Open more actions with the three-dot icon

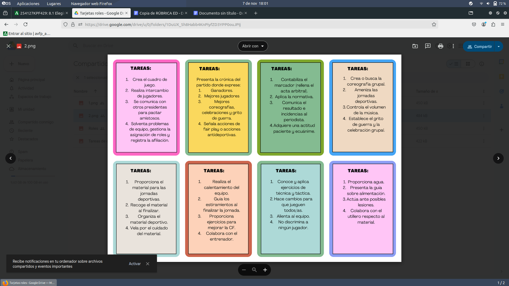click(x=454, y=46)
